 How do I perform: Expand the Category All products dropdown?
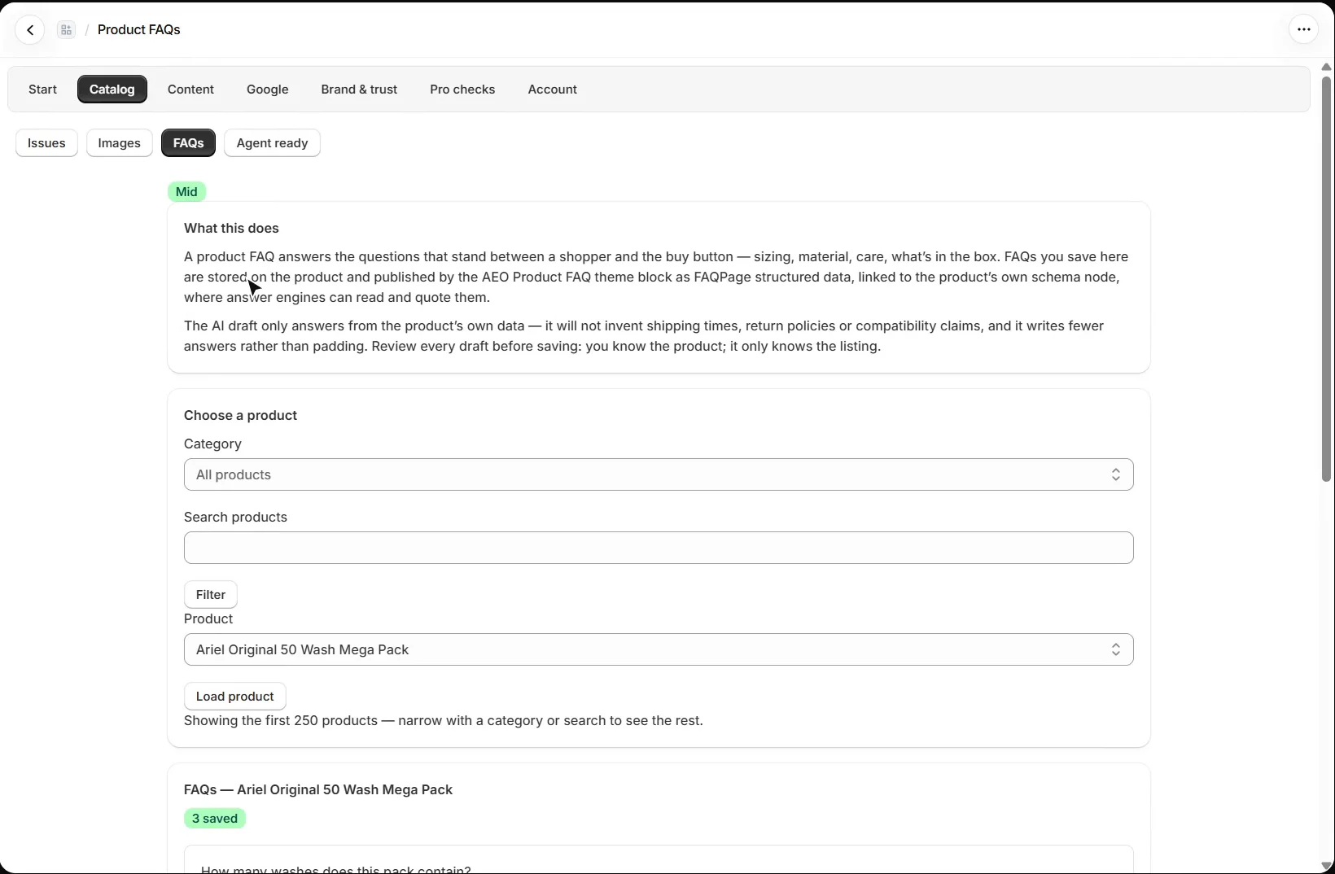point(659,474)
